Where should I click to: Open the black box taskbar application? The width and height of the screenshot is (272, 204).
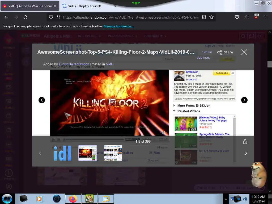pos(23,199)
